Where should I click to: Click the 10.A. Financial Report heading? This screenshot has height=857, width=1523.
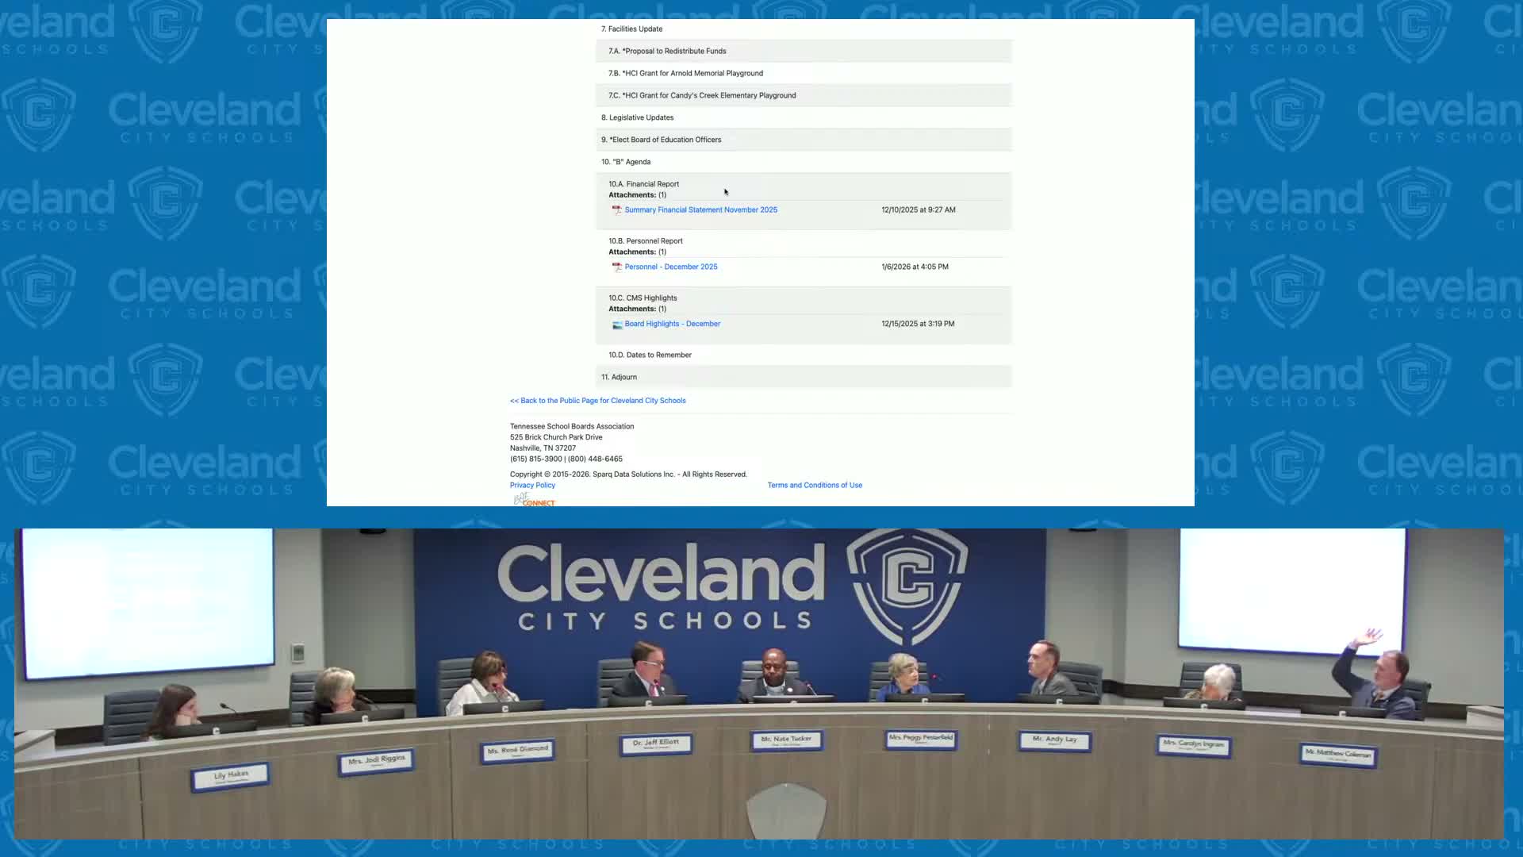tap(643, 184)
